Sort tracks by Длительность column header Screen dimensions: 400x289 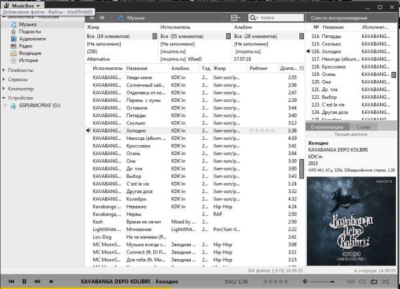pos(288,68)
